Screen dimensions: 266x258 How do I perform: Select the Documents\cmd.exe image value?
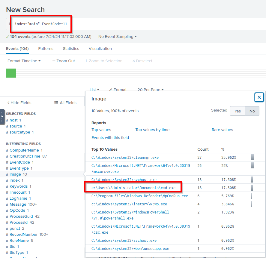[133, 188]
